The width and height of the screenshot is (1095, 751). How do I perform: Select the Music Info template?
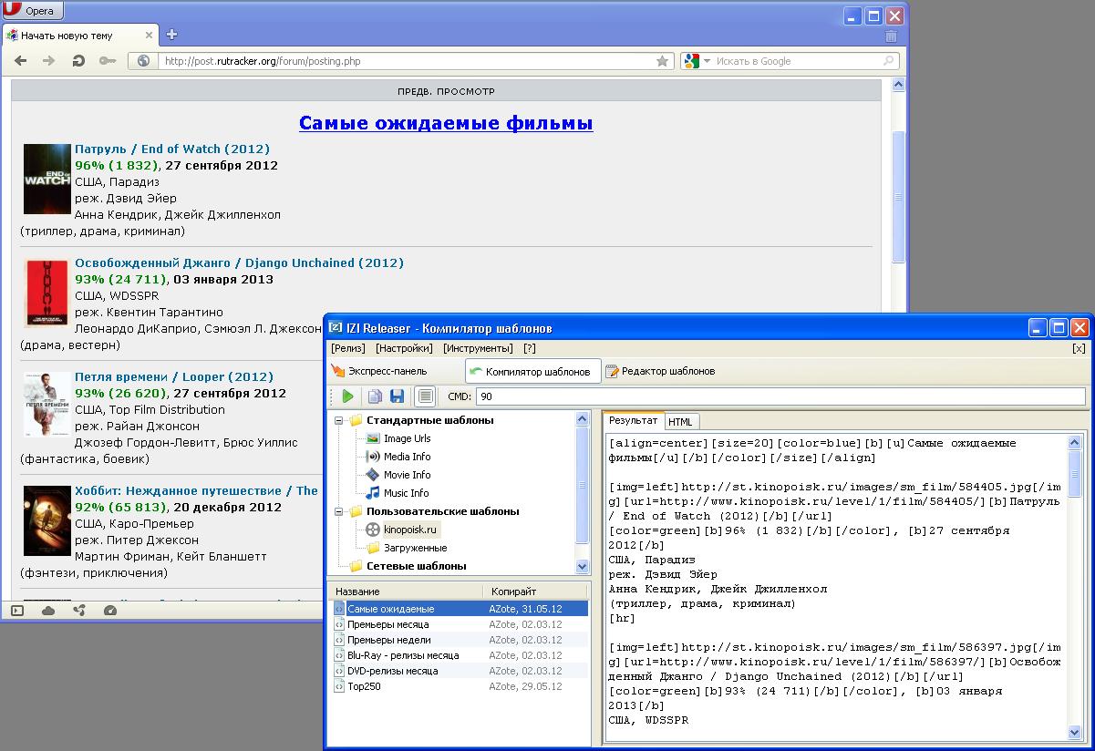(407, 493)
